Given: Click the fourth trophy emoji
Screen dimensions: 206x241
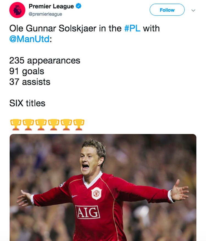Looking at the screenshot, I should (54, 125).
